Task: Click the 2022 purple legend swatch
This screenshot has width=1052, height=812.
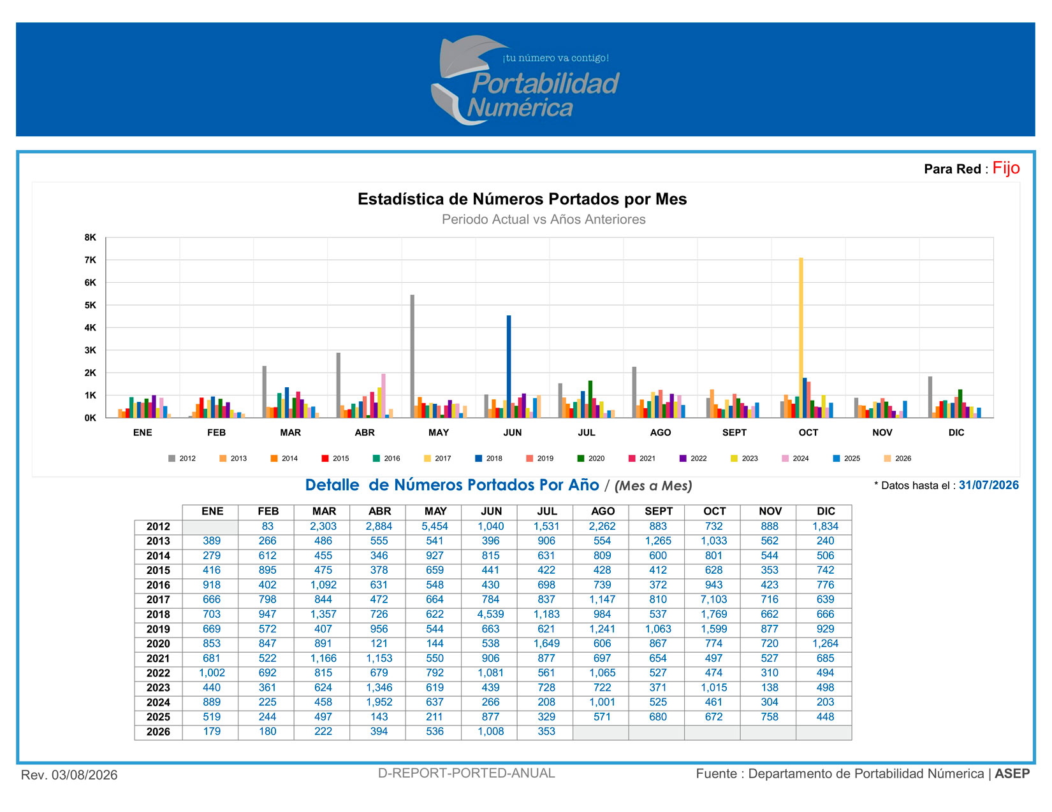Action: click(683, 459)
